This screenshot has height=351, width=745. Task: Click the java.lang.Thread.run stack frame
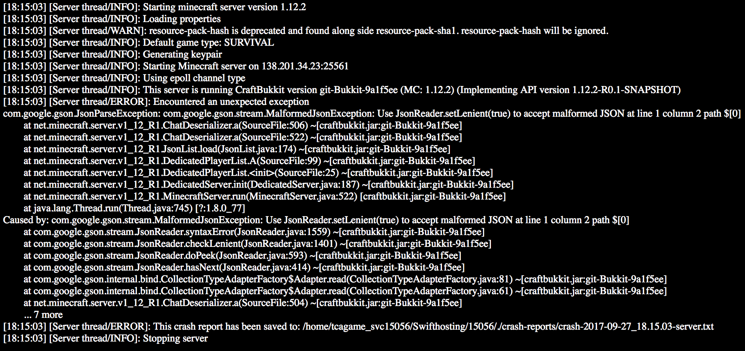click(x=134, y=208)
